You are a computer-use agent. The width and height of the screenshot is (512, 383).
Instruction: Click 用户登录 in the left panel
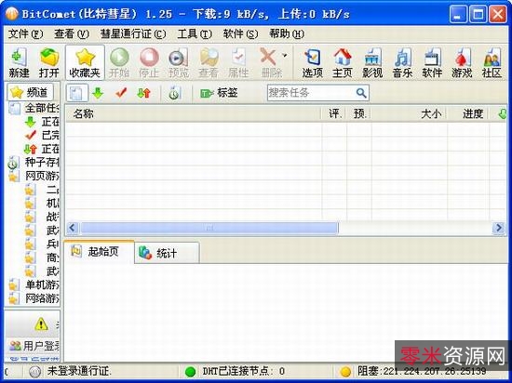click(34, 346)
